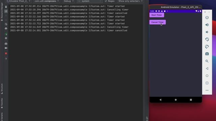Screen dimensions: 216x121
Task: Take a screenshot using logcat camera icon
Action: coord(6,44)
